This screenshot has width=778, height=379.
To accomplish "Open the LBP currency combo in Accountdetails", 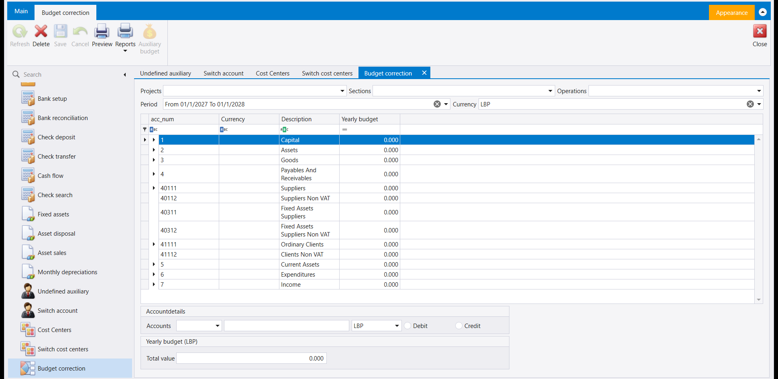I will [x=397, y=326].
